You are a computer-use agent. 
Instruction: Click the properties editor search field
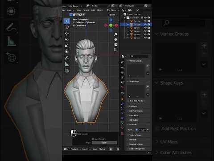pos(140,56)
